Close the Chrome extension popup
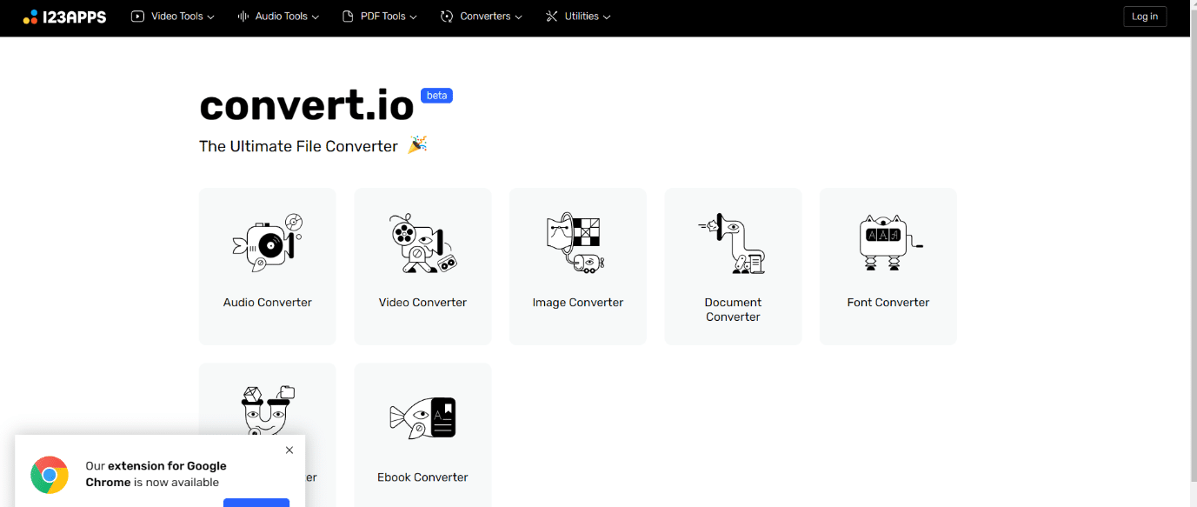1197x507 pixels. coord(289,450)
